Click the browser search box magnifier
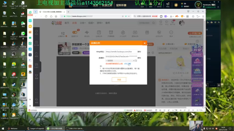Viewport: 234px width, 131px height. (135, 16)
